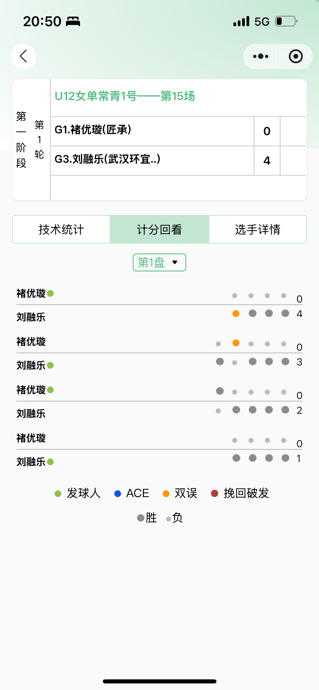Tap the battery status icon

coord(286,21)
